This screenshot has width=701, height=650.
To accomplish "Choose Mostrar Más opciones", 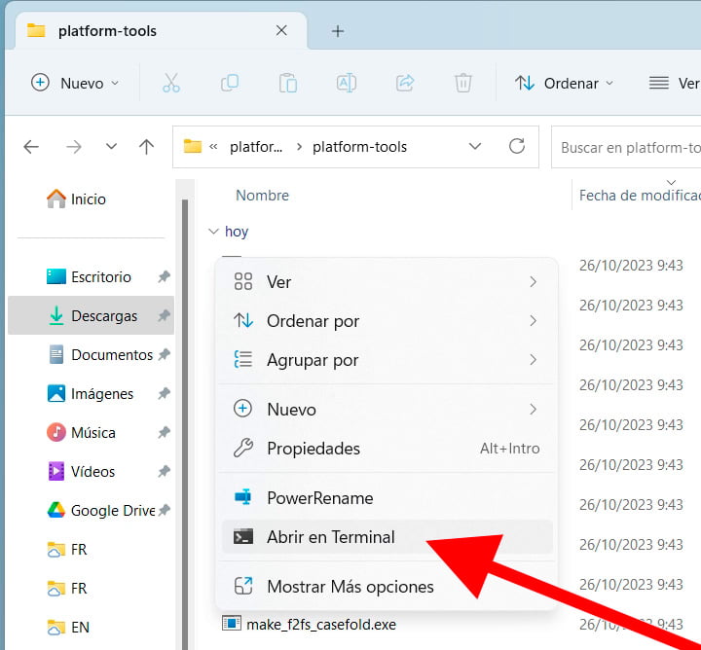I will tap(387, 586).
